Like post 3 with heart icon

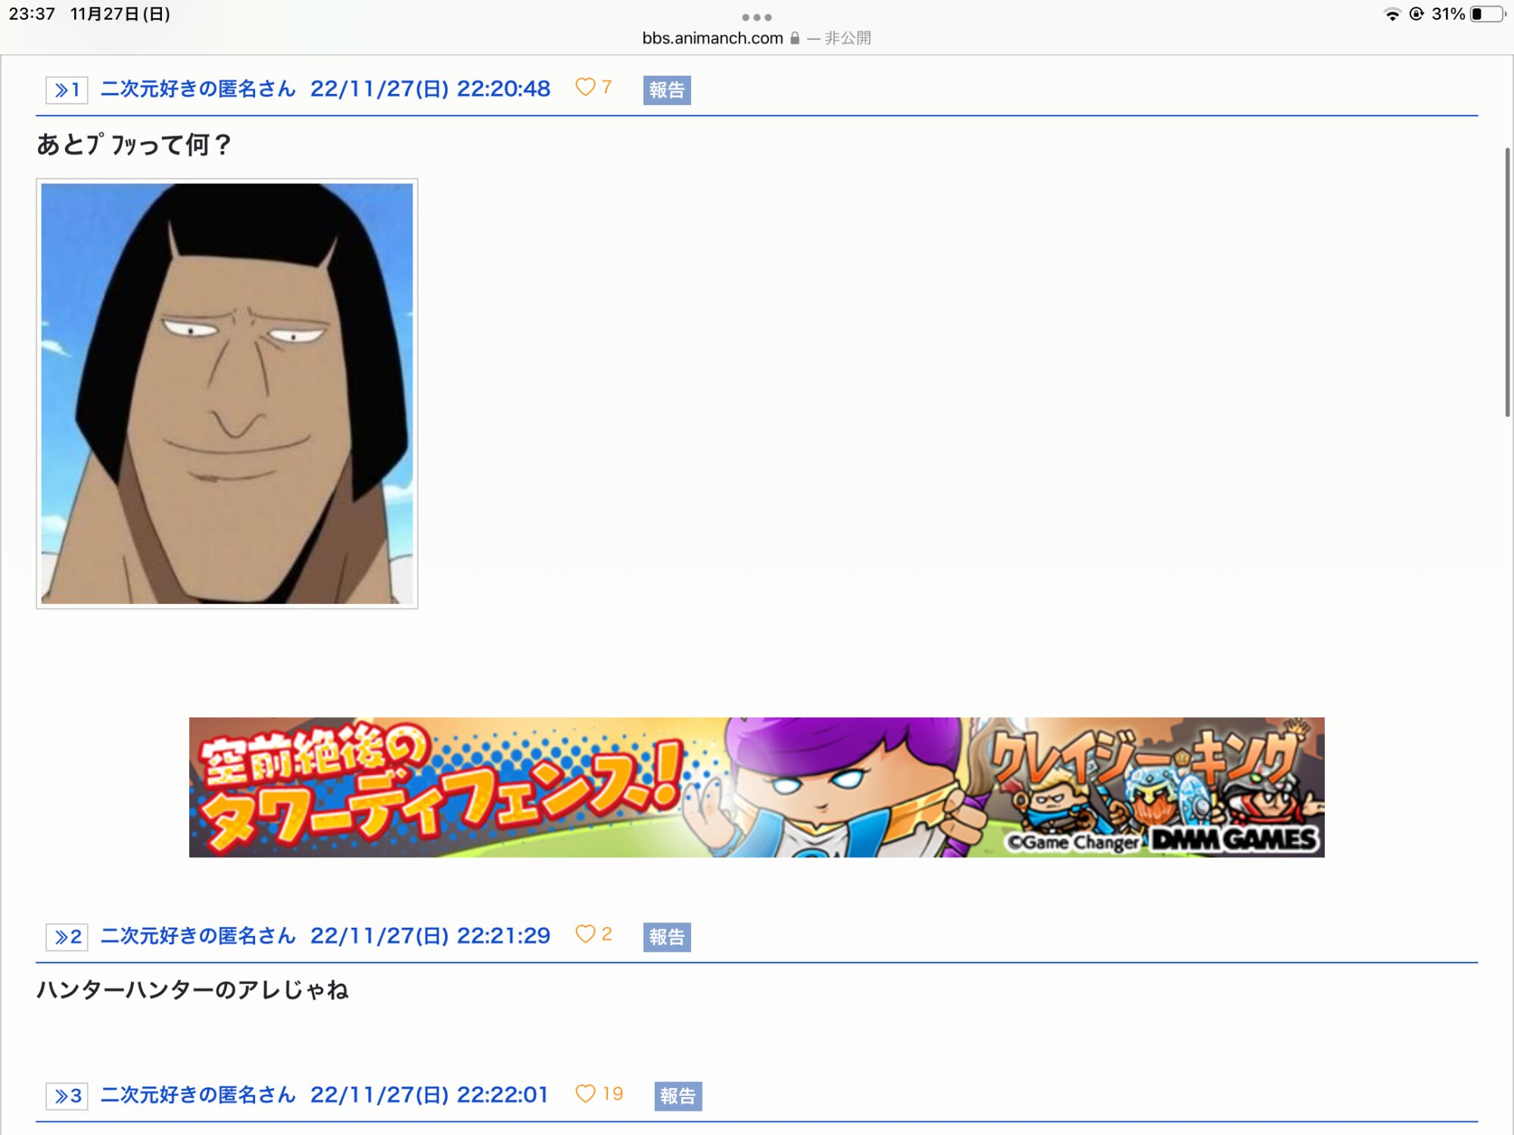(x=585, y=1093)
